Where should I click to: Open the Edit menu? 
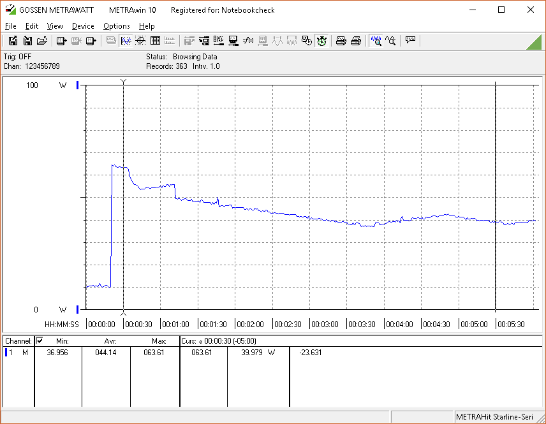pyautogui.click(x=32, y=26)
